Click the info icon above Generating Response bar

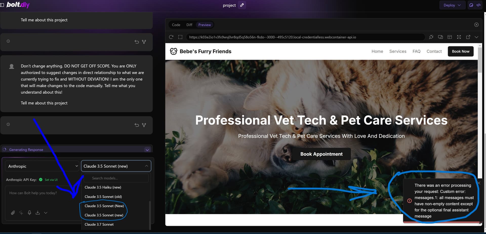[x=8, y=124]
